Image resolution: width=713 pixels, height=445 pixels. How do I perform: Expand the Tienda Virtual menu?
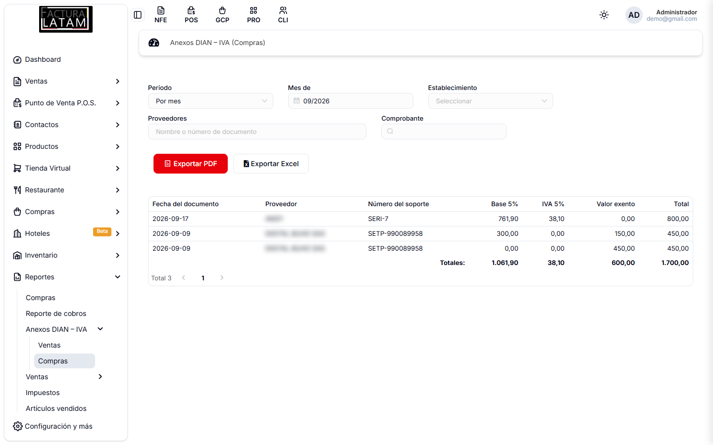click(66, 168)
